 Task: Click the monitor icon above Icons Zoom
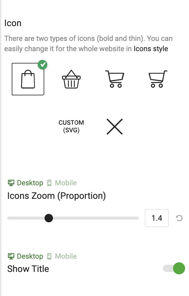[11, 183]
